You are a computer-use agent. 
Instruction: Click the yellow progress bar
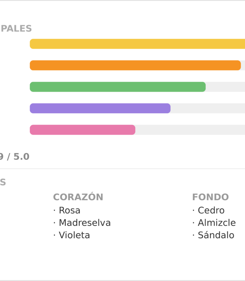(x=137, y=44)
